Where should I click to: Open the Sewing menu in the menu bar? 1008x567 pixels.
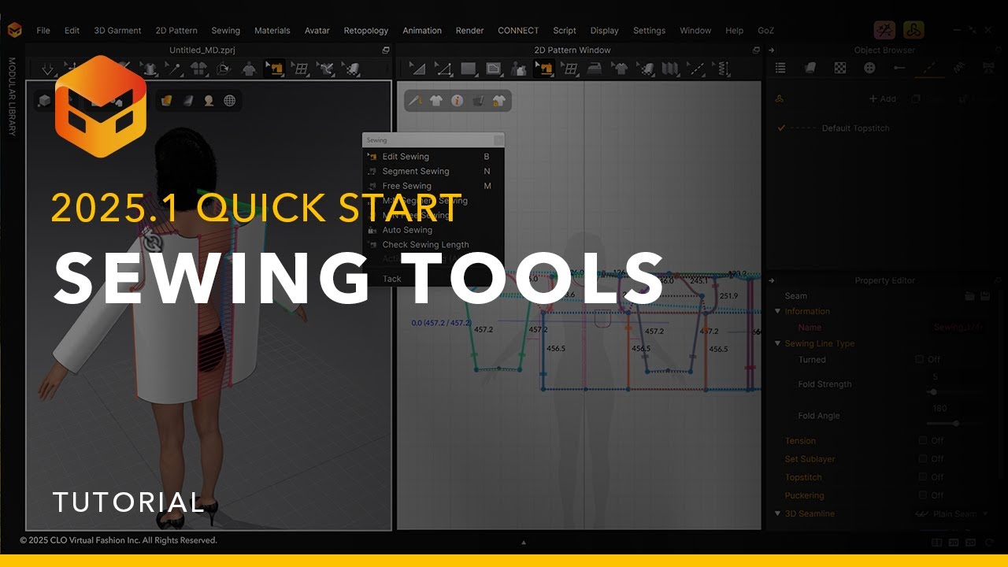tap(225, 31)
